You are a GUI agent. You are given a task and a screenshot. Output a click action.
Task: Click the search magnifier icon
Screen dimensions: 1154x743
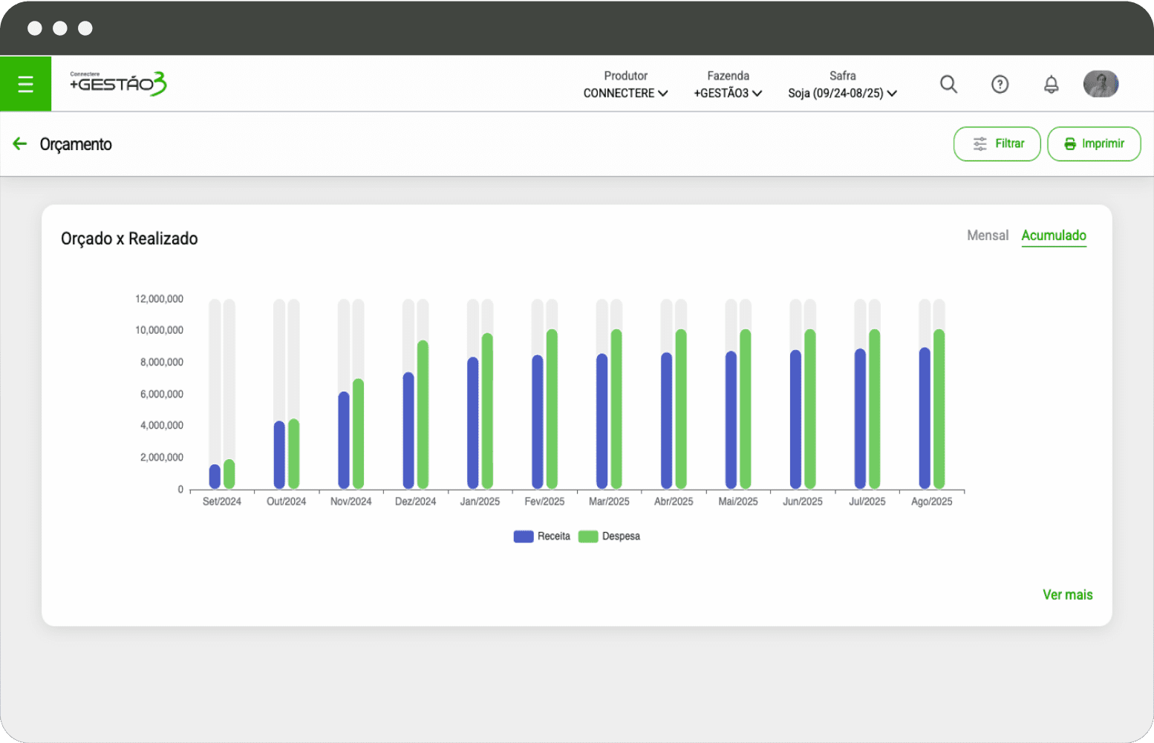point(948,84)
